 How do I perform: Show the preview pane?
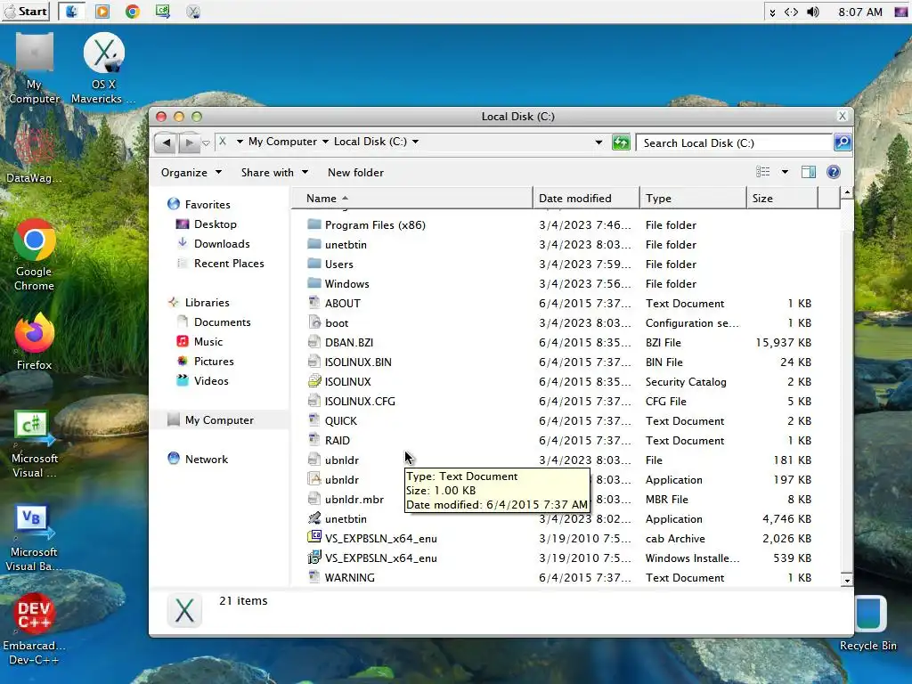point(809,172)
